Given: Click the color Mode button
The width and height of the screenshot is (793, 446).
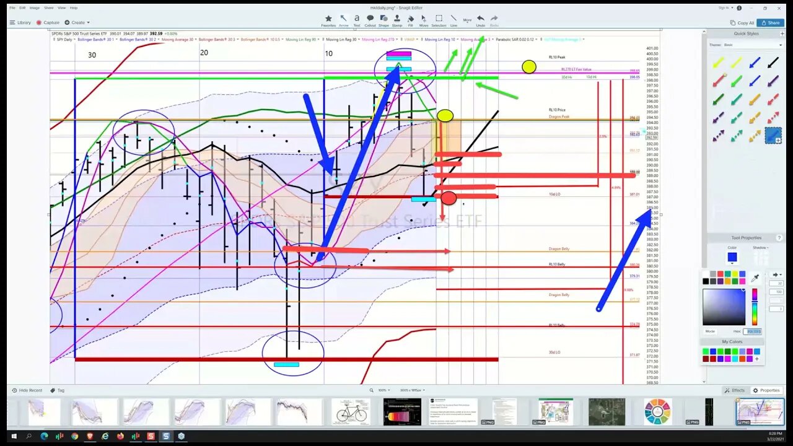Looking at the screenshot, I should (x=710, y=331).
